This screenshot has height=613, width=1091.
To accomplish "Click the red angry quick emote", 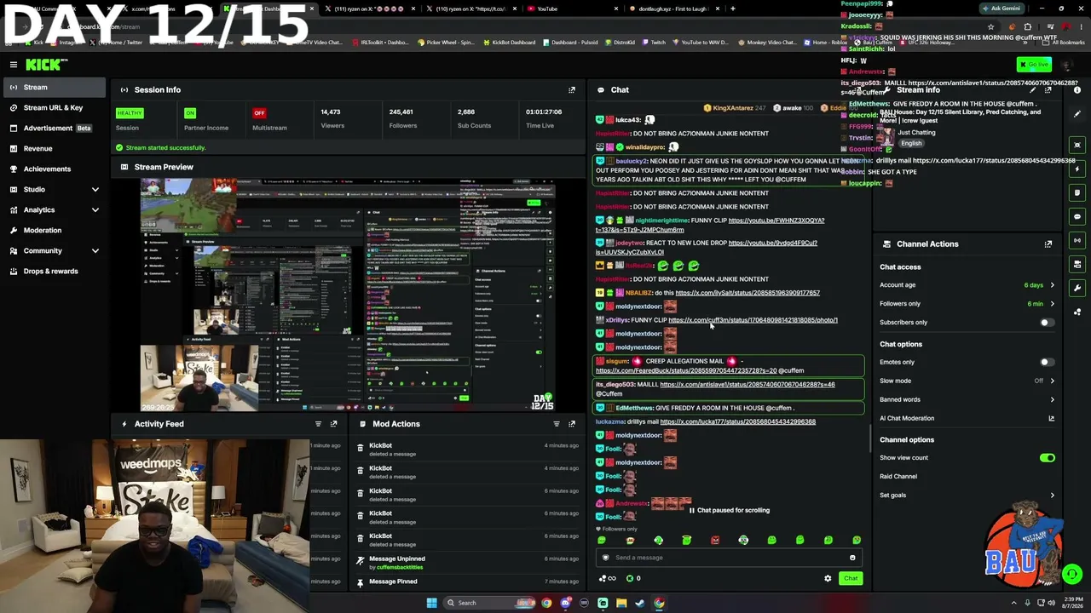I will pyautogui.click(x=715, y=540).
